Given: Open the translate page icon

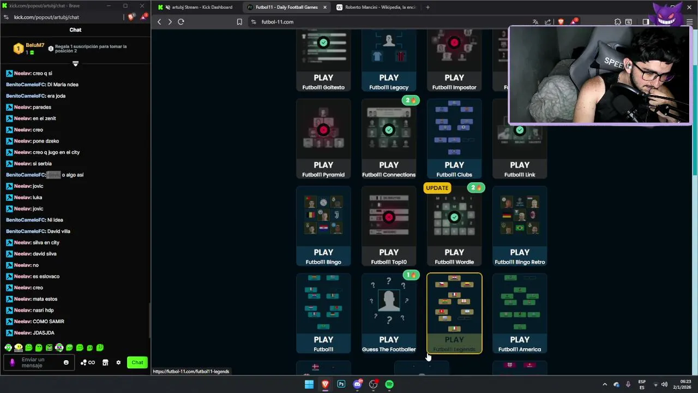Looking at the screenshot, I should tap(535, 22).
